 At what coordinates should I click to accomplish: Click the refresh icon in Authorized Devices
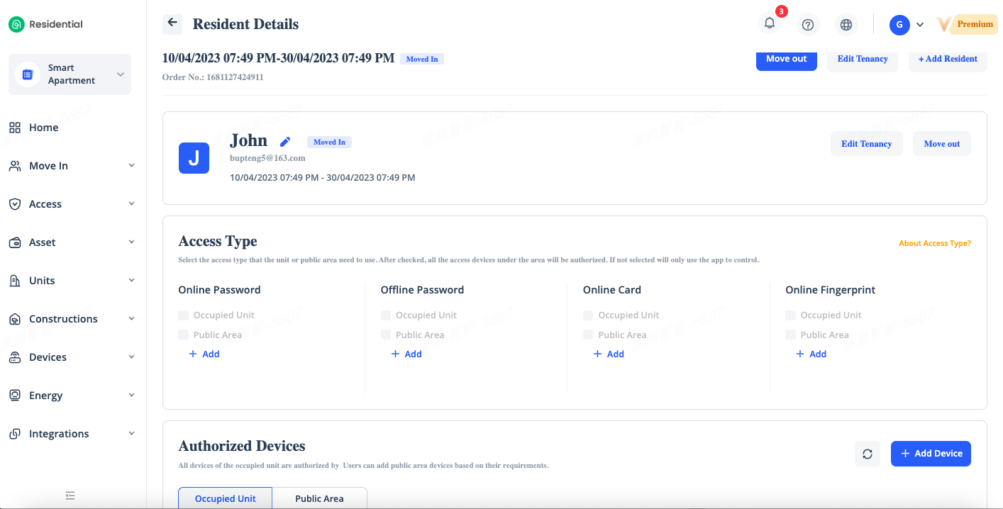[867, 454]
